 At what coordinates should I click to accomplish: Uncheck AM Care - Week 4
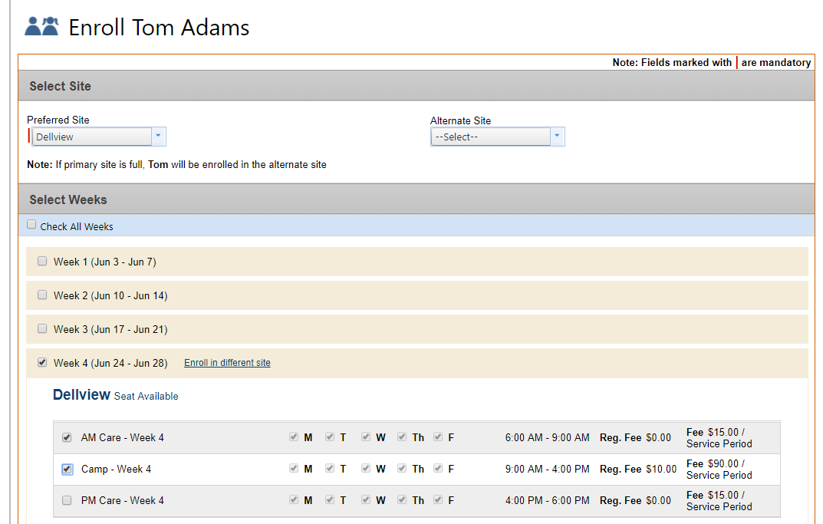point(67,437)
